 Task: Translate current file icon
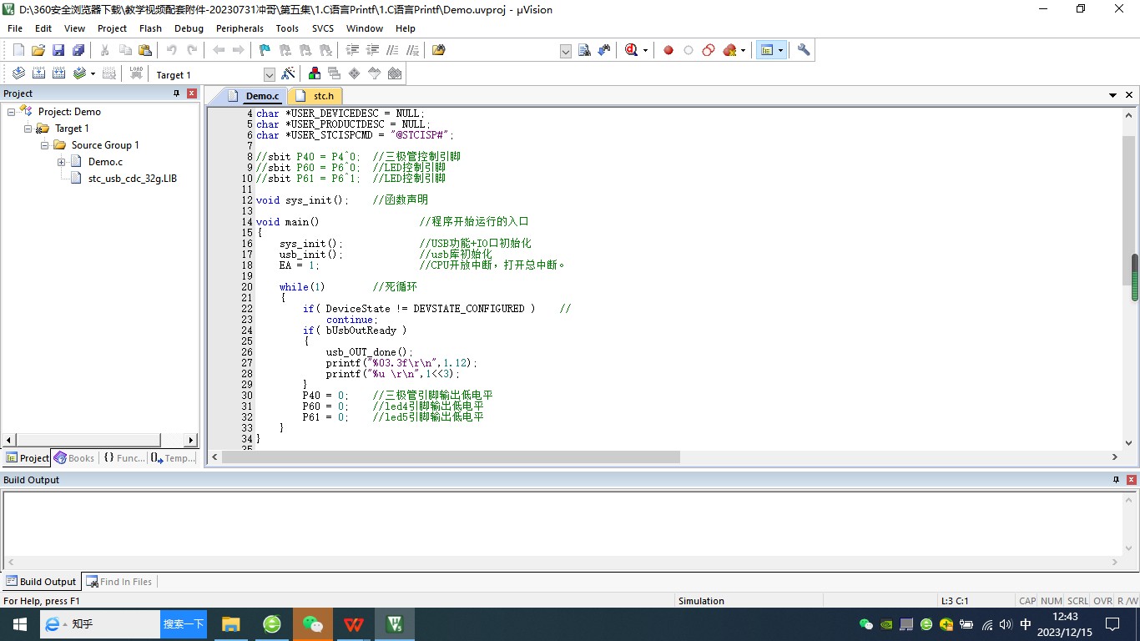(18, 73)
